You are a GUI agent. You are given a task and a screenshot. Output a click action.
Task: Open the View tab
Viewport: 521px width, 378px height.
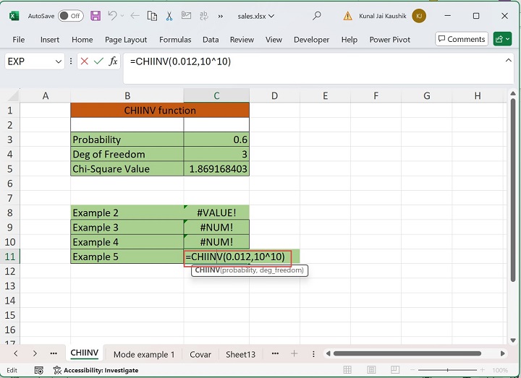[x=274, y=40]
